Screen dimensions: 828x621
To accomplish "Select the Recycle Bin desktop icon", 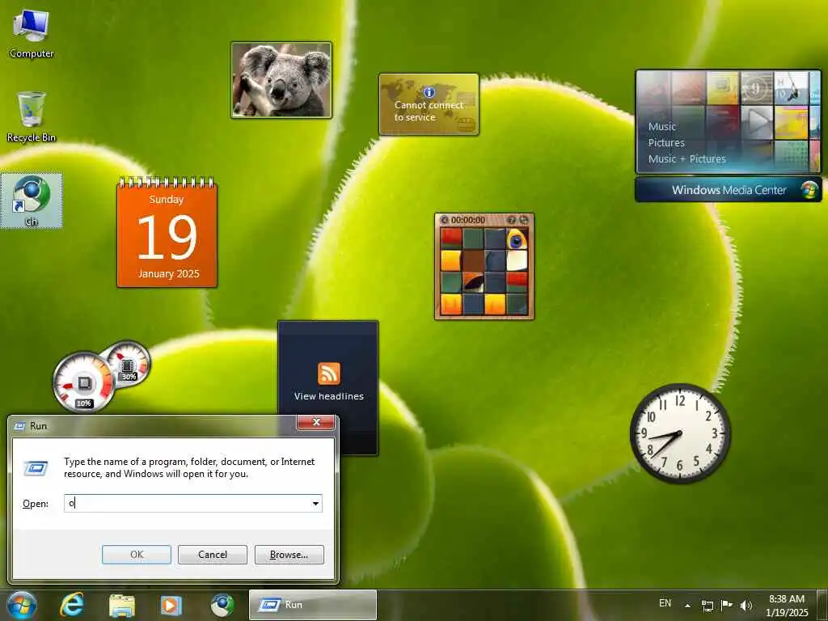I will click(x=32, y=116).
